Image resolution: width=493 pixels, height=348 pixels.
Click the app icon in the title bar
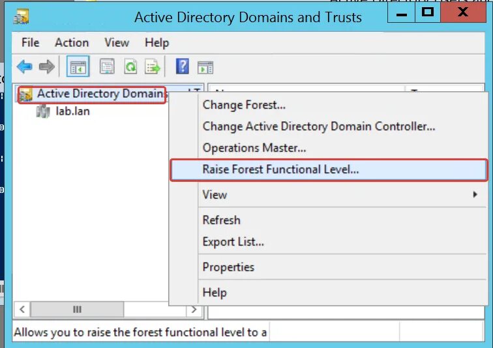(22, 17)
